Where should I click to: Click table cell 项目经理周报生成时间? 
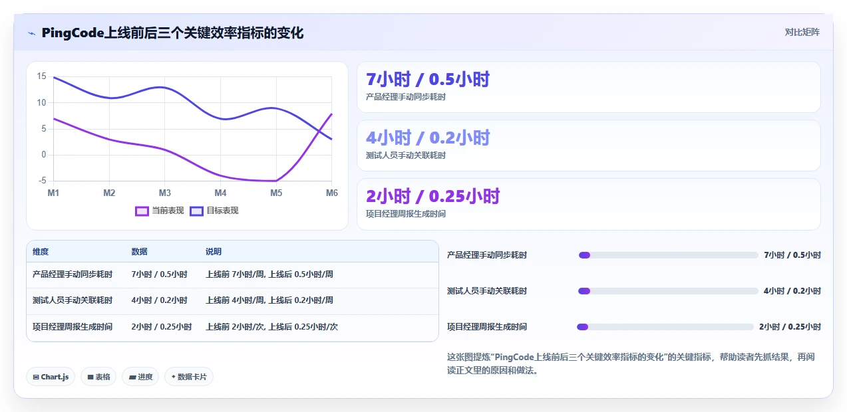point(73,327)
